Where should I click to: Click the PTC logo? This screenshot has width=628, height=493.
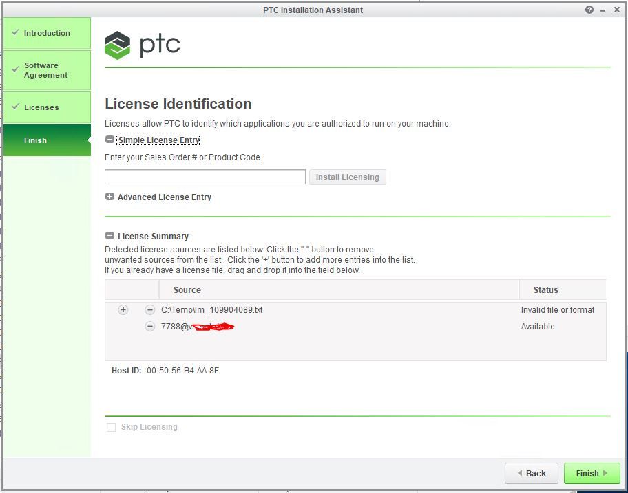pyautogui.click(x=142, y=45)
